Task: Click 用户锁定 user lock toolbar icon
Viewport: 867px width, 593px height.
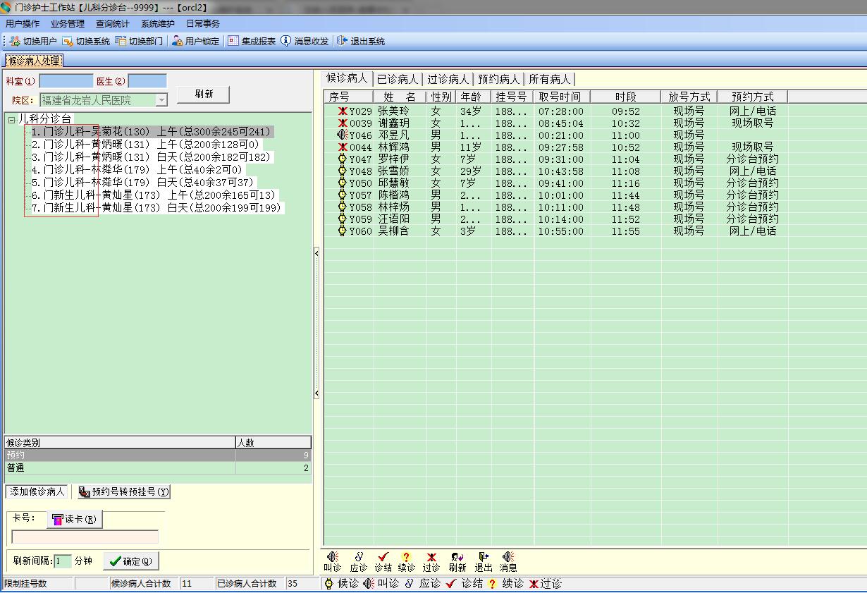Action: coord(196,42)
